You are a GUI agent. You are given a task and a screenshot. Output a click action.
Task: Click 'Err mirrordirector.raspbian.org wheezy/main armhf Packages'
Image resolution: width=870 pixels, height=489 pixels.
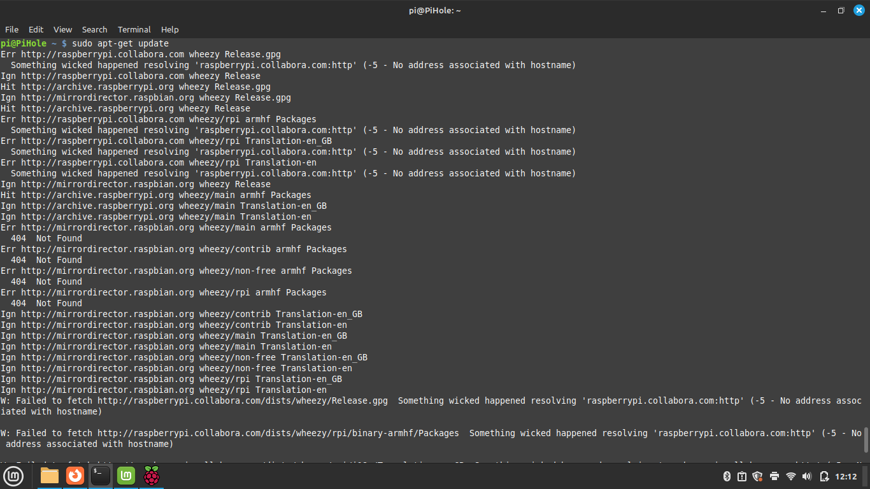coord(166,227)
